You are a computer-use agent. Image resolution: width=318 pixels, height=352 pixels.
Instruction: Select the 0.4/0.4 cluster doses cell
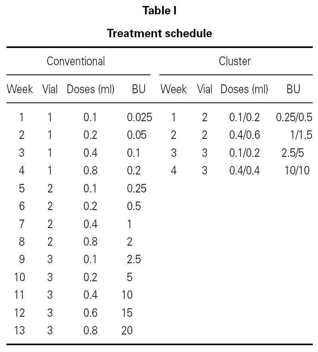tap(244, 171)
